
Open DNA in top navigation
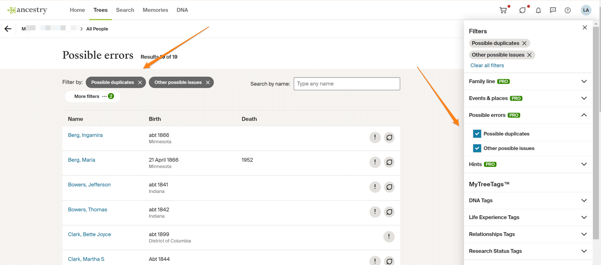[x=182, y=10]
